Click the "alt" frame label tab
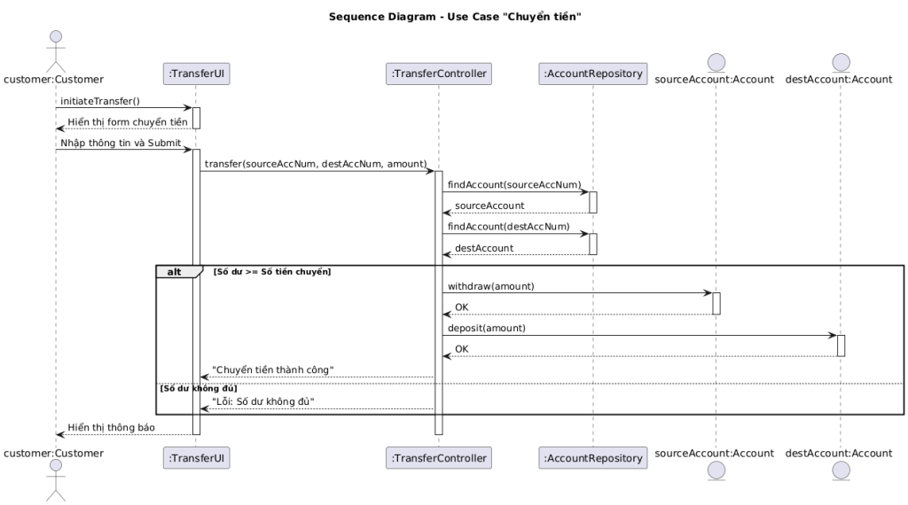The image size is (908, 505). coord(175,272)
